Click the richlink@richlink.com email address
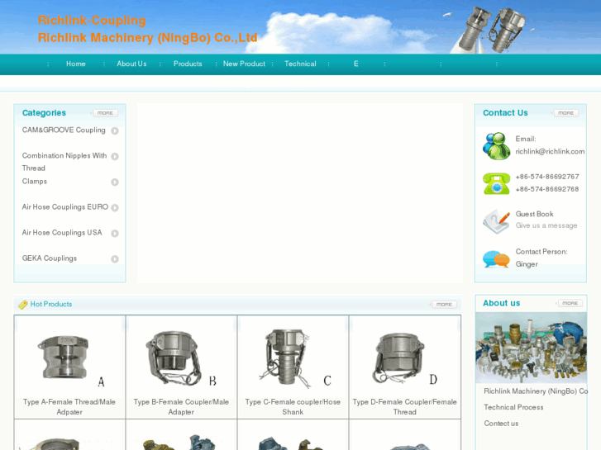Viewport: 601px width, 450px height. coord(550,152)
